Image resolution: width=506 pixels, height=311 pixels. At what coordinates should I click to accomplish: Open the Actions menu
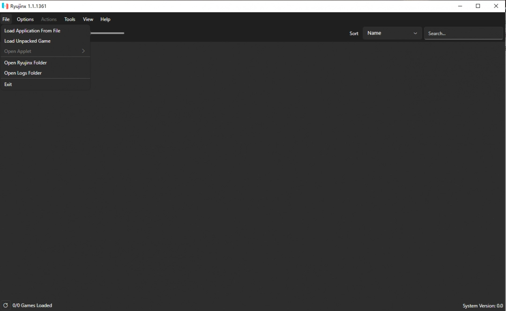point(49,19)
